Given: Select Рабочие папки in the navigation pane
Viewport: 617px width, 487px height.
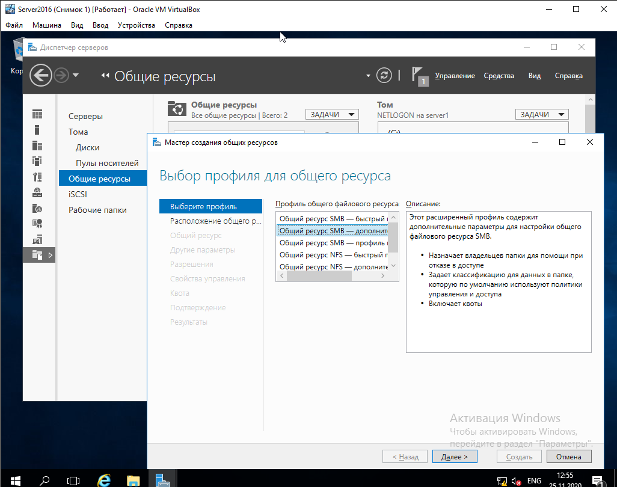Looking at the screenshot, I should click(97, 210).
